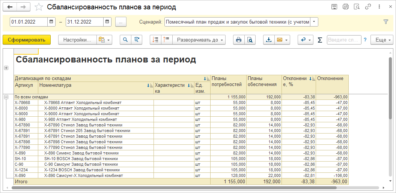Click the sum sigma icon

point(320,40)
